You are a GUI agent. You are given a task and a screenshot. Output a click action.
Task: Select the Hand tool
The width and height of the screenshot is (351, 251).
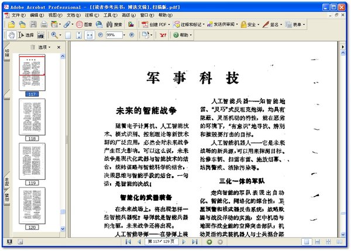[12, 35]
